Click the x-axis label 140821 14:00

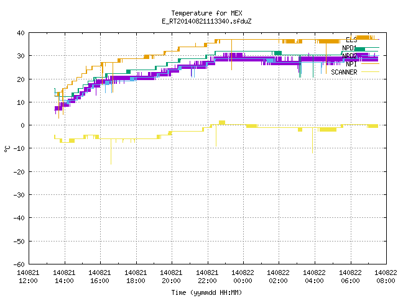[x=64, y=277]
